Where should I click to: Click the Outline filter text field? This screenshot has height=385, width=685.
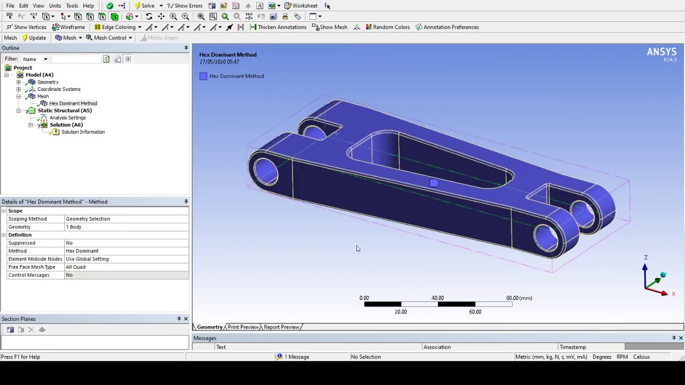coord(76,59)
